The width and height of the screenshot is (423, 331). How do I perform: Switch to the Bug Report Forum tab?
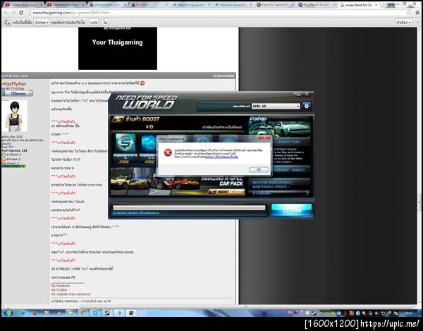point(317,5)
